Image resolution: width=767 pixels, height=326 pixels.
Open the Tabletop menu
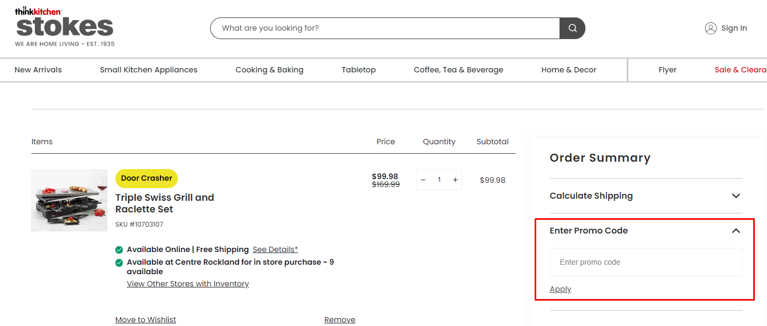[359, 70]
